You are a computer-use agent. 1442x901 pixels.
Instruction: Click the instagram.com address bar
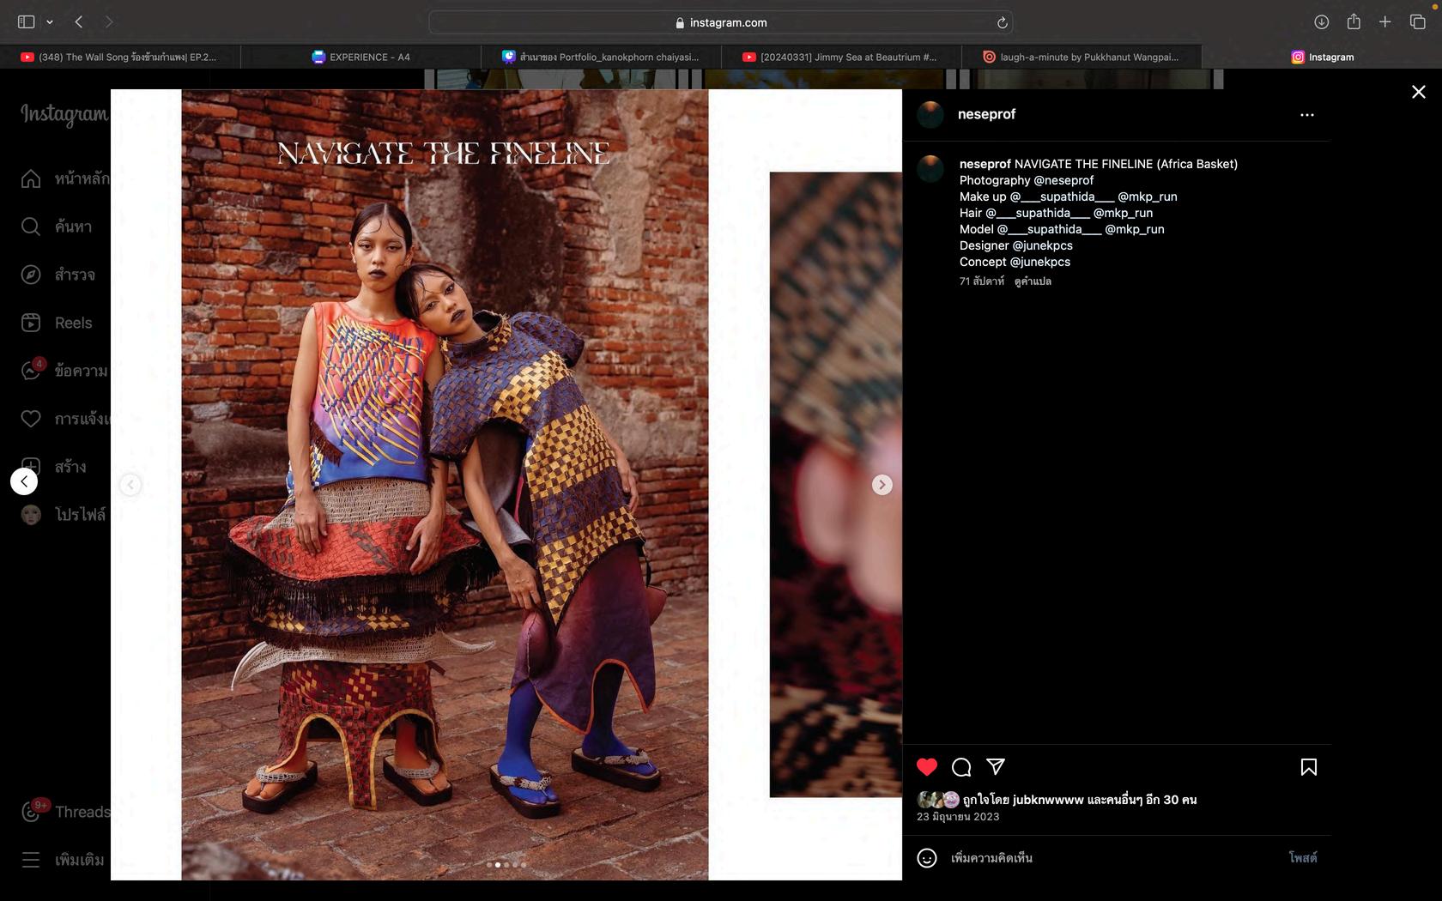point(720,22)
